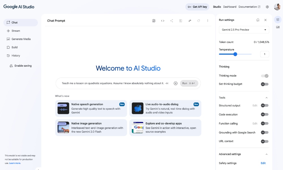This screenshot has width=283, height=170.
Task: Enable the Thinking mode toggle
Action: point(265,76)
